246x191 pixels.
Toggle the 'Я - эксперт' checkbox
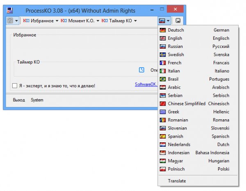[x=15, y=86]
